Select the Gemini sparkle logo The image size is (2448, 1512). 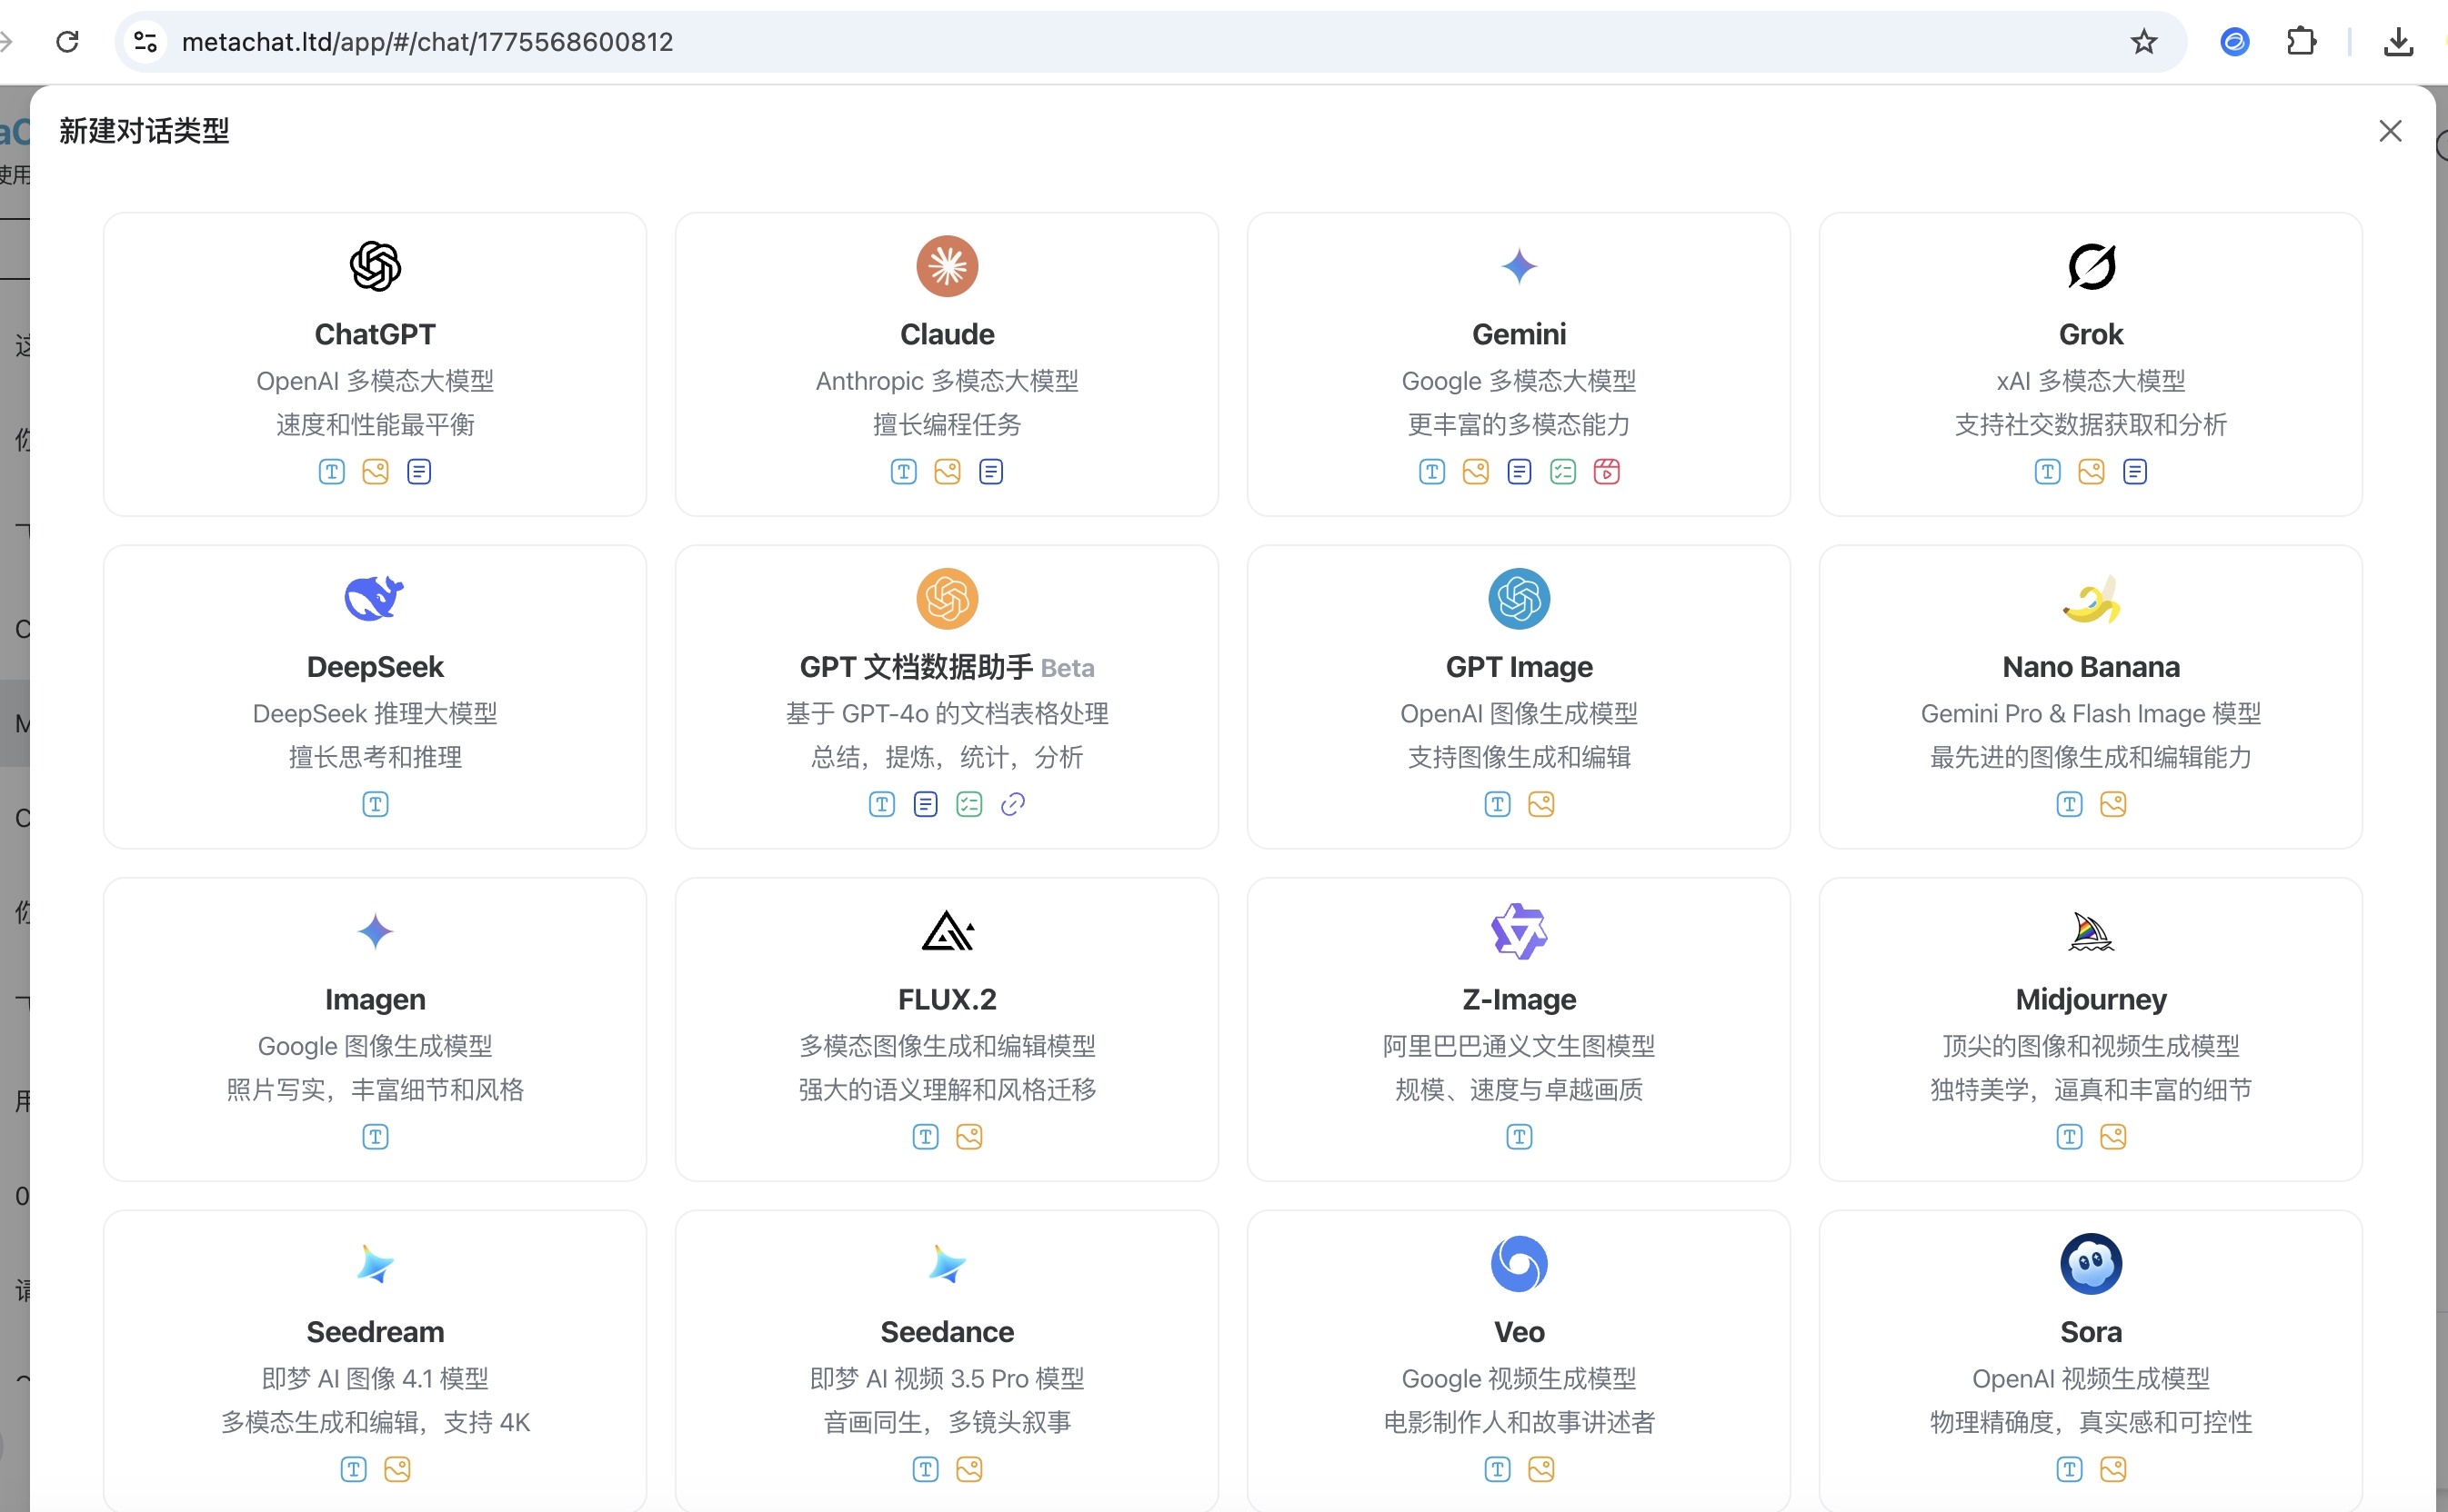[x=1519, y=266]
